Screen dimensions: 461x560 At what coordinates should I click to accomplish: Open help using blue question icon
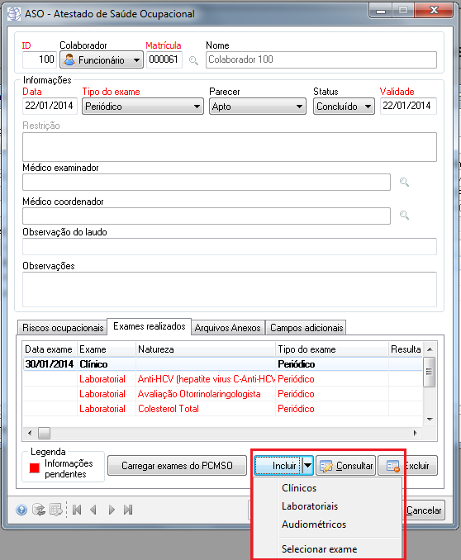click(21, 510)
